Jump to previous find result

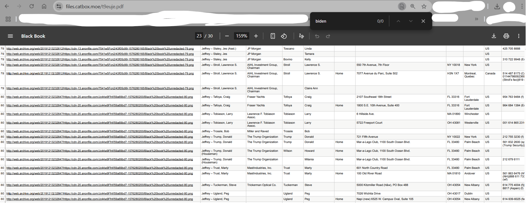tap(398, 21)
